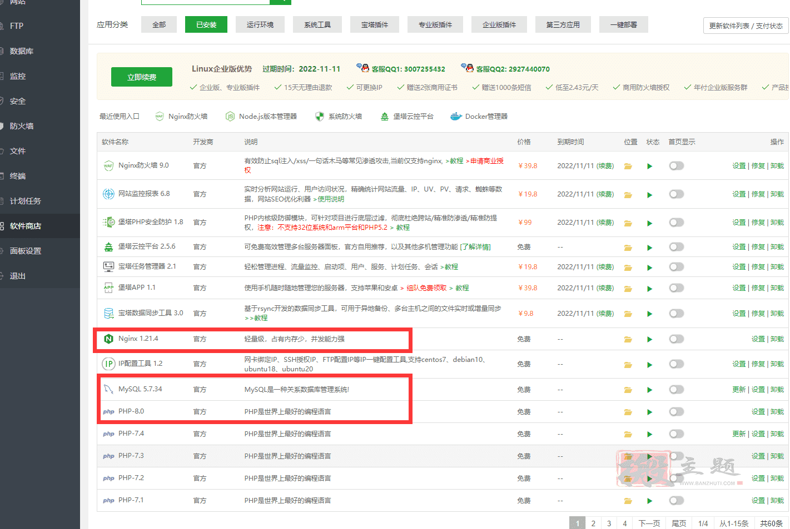Click the MySQL dolphin icon
790x529 pixels.
click(108, 390)
